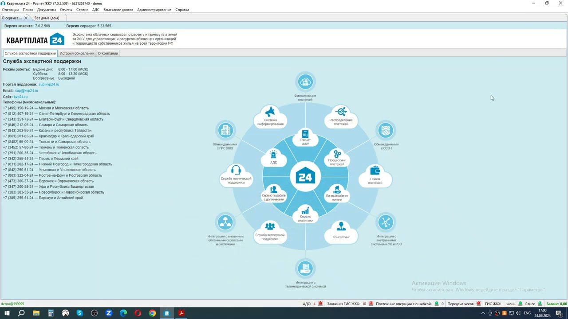The height and width of the screenshot is (319, 568).
Task: Click the Служба технической поддержки headset icon
Action: (x=236, y=170)
